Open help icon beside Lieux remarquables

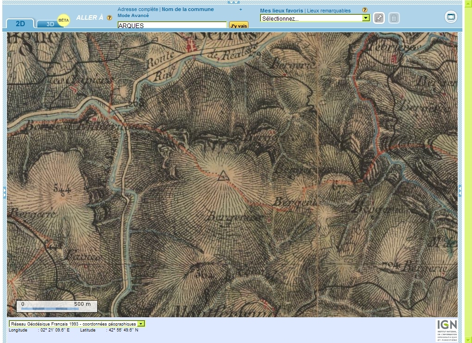[365, 10]
